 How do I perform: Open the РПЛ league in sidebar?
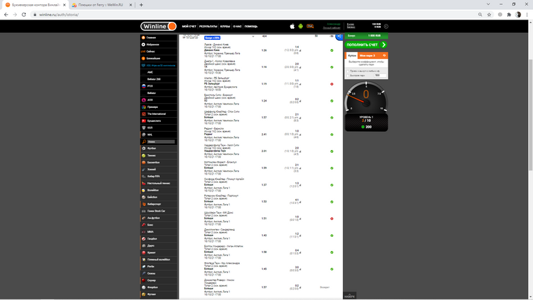point(158,86)
